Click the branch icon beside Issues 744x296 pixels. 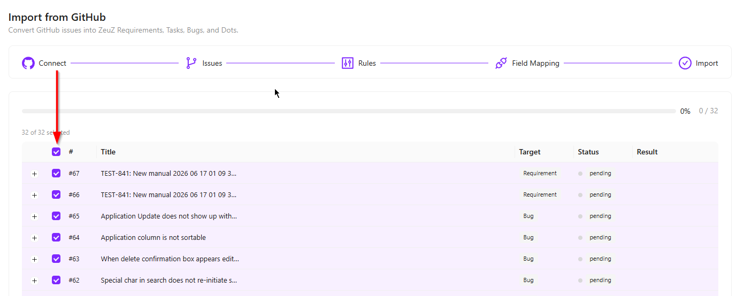[x=191, y=63]
